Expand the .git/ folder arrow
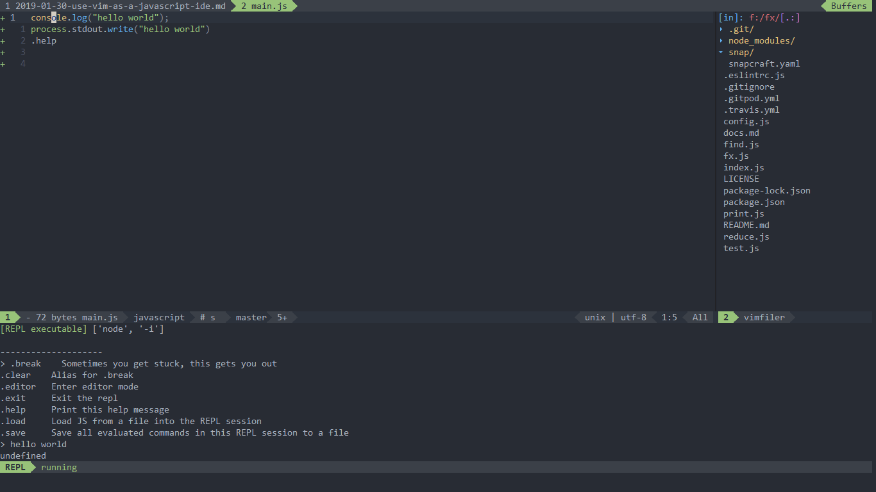This screenshot has width=876, height=492. point(721,29)
